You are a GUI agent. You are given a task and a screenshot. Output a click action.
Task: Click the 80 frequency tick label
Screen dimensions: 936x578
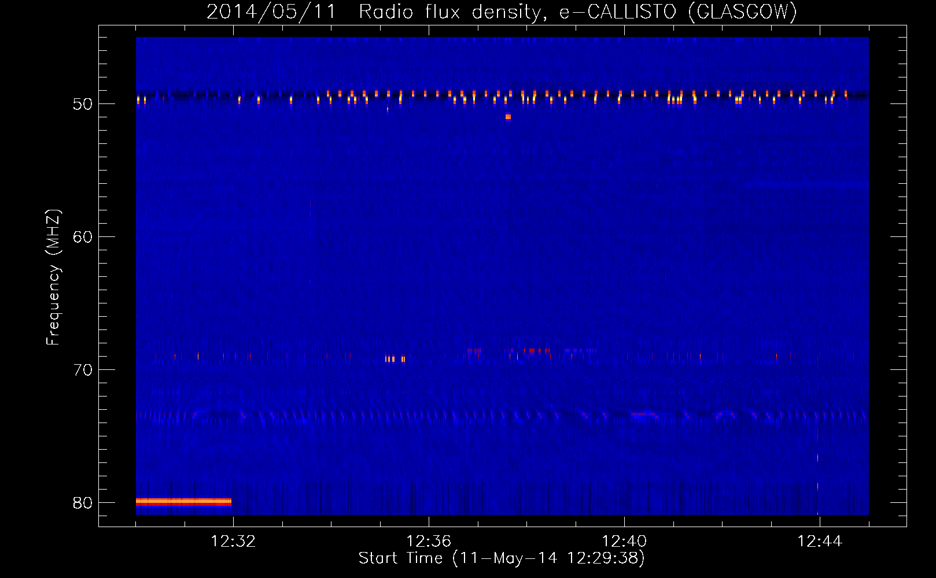(x=83, y=503)
